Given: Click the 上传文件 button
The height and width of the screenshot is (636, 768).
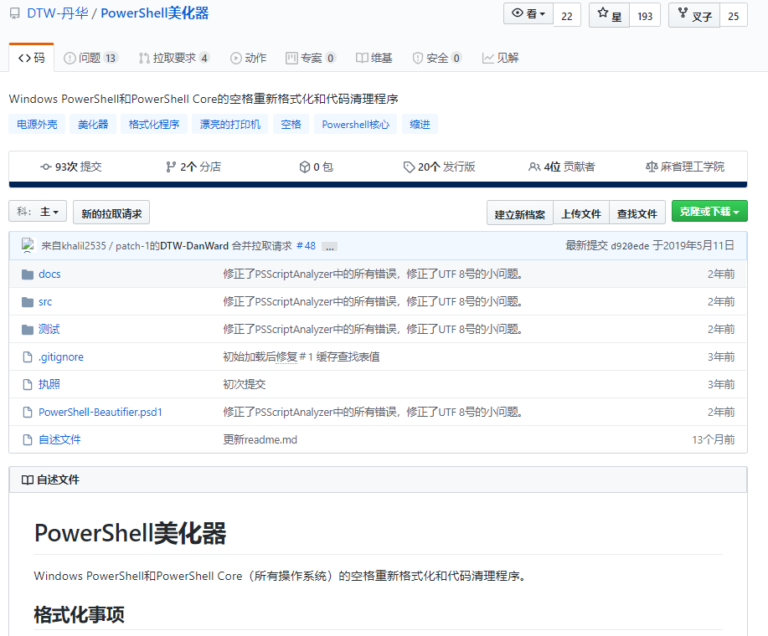Looking at the screenshot, I should (581, 213).
